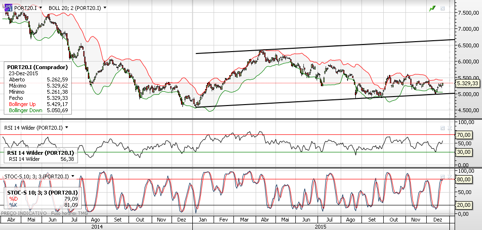The image size is (482, 230).
Task: Open the RSI 14 Wilder dropdown arrow
Action: tap(67, 127)
